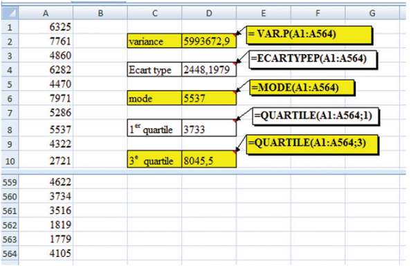Click cell containing 1819

click(46, 224)
